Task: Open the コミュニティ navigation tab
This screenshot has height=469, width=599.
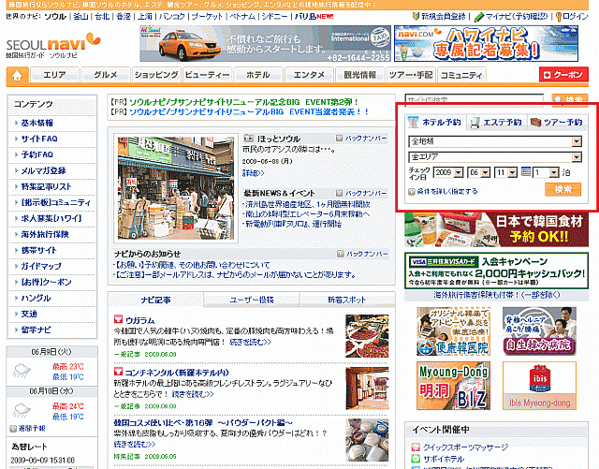Action: pos(461,75)
